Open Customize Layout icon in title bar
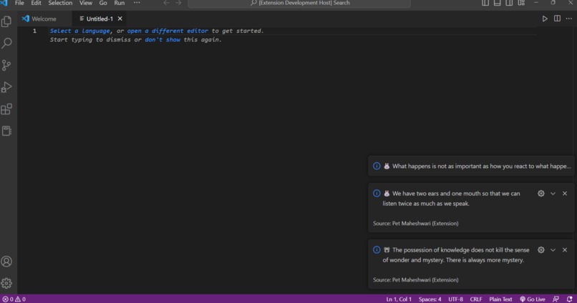Viewport: 577px width, 303px height. tap(521, 3)
